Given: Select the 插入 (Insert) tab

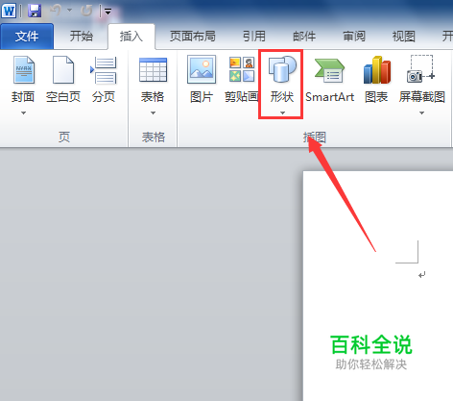Looking at the screenshot, I should pyautogui.click(x=131, y=37).
